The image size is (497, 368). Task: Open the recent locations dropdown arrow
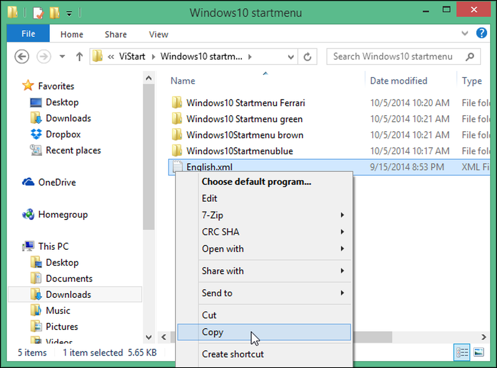[62, 57]
